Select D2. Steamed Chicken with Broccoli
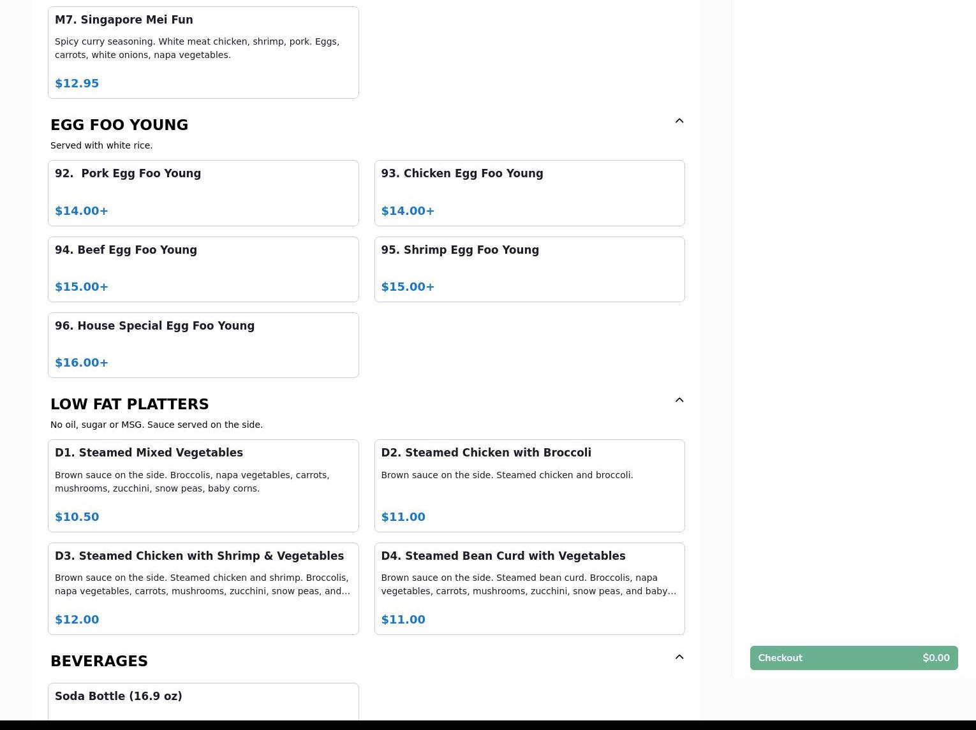This screenshot has height=730, width=976. (529, 485)
